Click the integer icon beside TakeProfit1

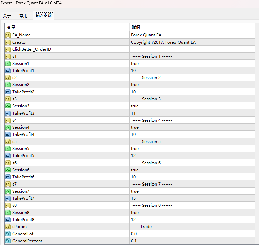8,71
